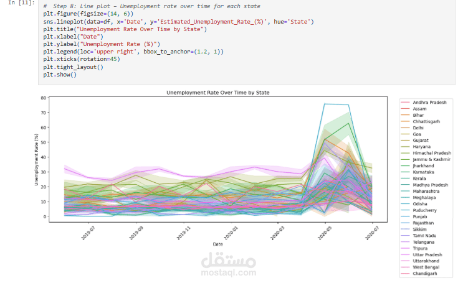The height and width of the screenshot is (283, 458).
Task: Click the '# Step 8: Line plot' comment line
Action: pyautogui.click(x=151, y=6)
